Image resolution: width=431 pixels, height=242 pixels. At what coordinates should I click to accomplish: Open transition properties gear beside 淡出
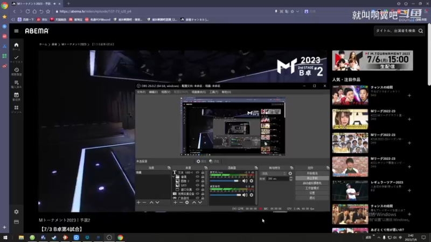(x=290, y=173)
